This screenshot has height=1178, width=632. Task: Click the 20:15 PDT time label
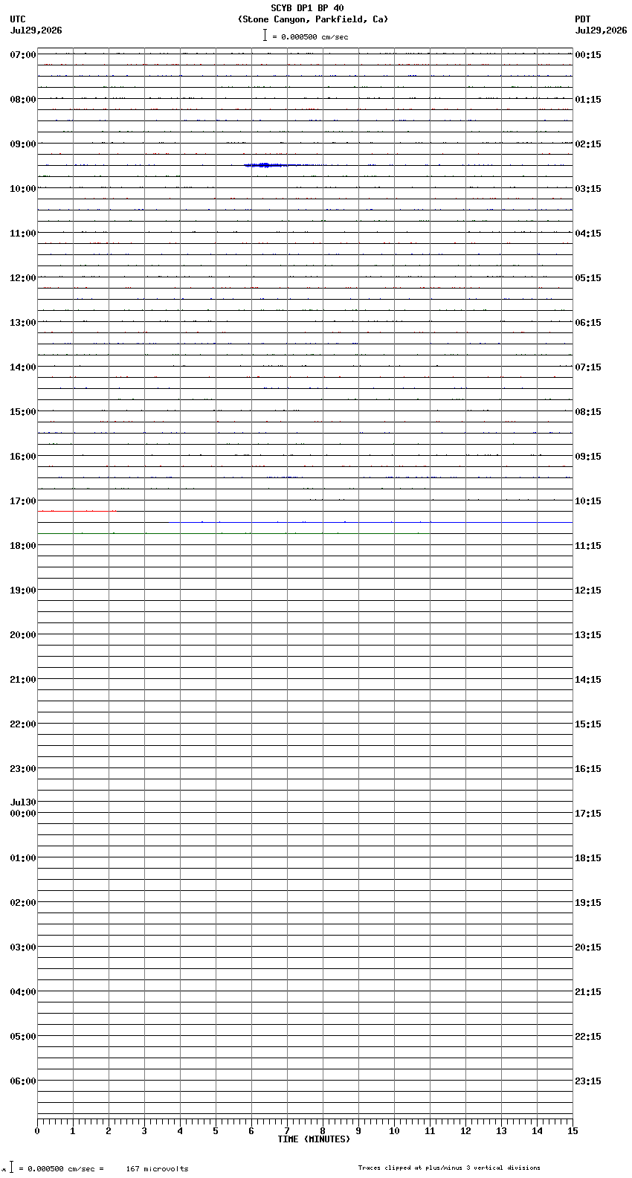pyautogui.click(x=588, y=947)
